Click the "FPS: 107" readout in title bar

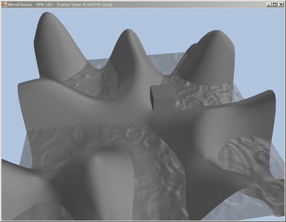44,5
